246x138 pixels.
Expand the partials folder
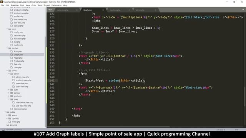9,93
